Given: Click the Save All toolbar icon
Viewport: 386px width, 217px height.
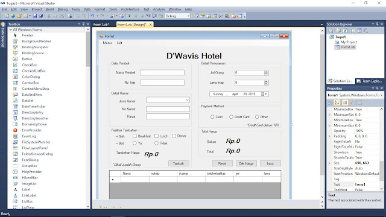Looking at the screenshot, I should point(41,16).
